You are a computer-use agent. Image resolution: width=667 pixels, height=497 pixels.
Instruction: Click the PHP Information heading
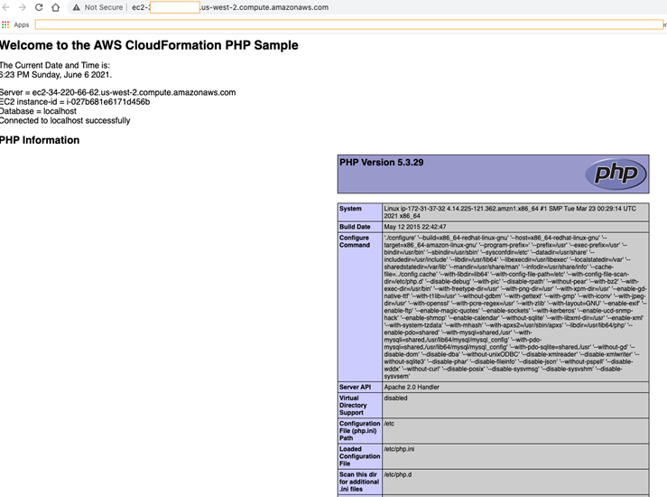(40, 140)
